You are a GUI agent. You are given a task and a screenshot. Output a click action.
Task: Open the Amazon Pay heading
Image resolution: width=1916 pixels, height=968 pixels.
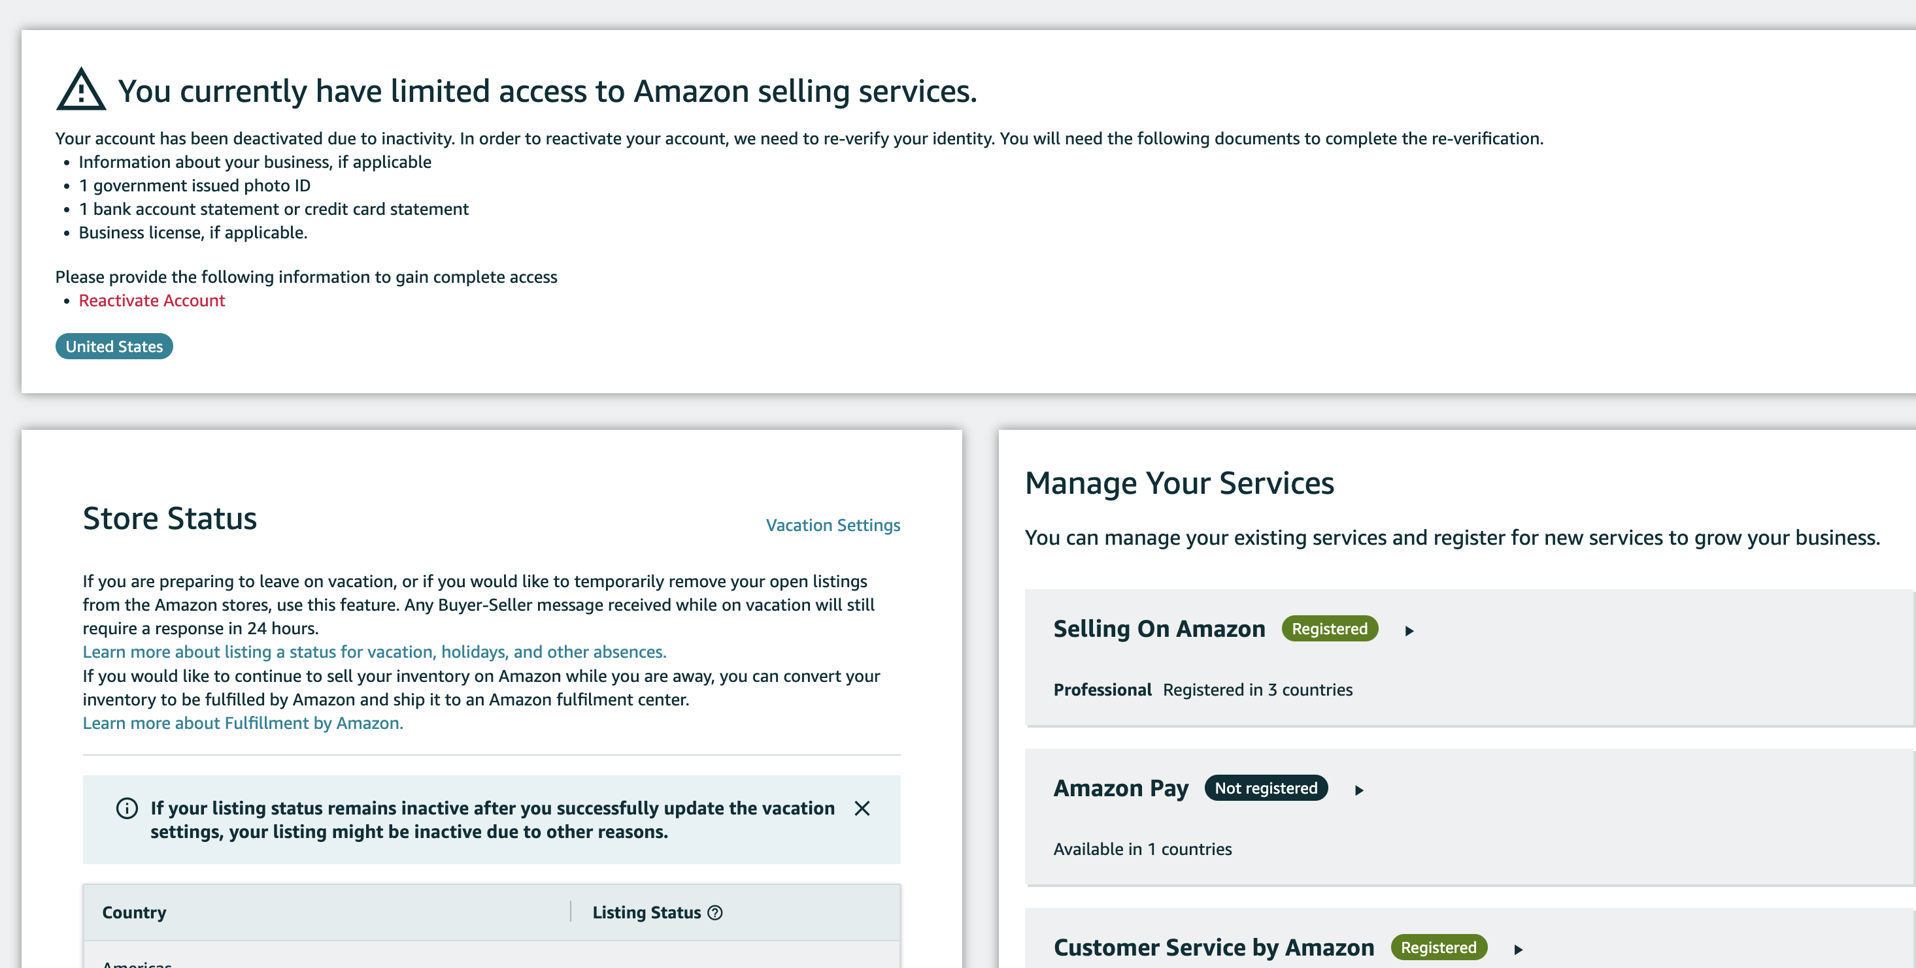click(x=1121, y=789)
